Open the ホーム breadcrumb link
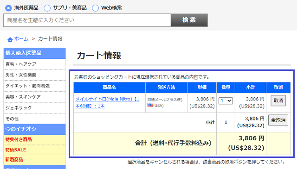Viewport: 297px width, 169px height. (21, 39)
